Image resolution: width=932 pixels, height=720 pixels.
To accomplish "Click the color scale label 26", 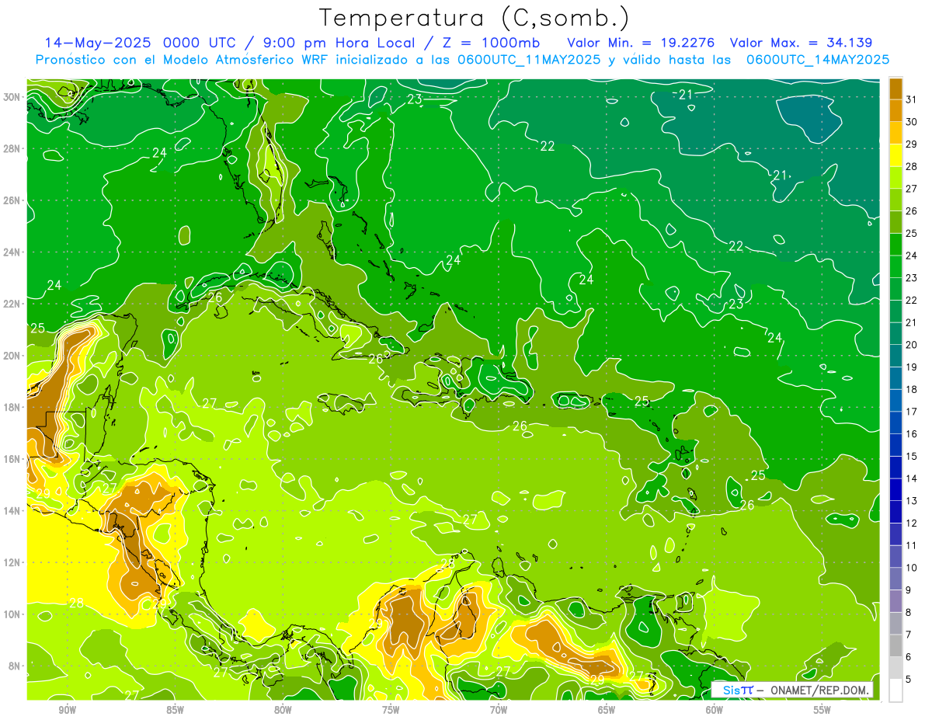I will point(911,210).
